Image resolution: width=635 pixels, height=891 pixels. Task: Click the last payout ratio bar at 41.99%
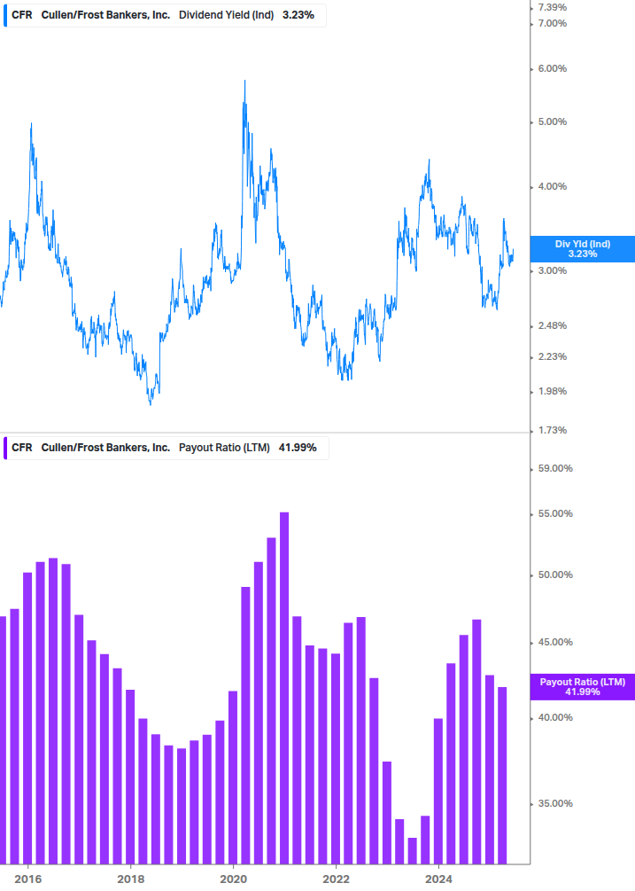coord(502,776)
